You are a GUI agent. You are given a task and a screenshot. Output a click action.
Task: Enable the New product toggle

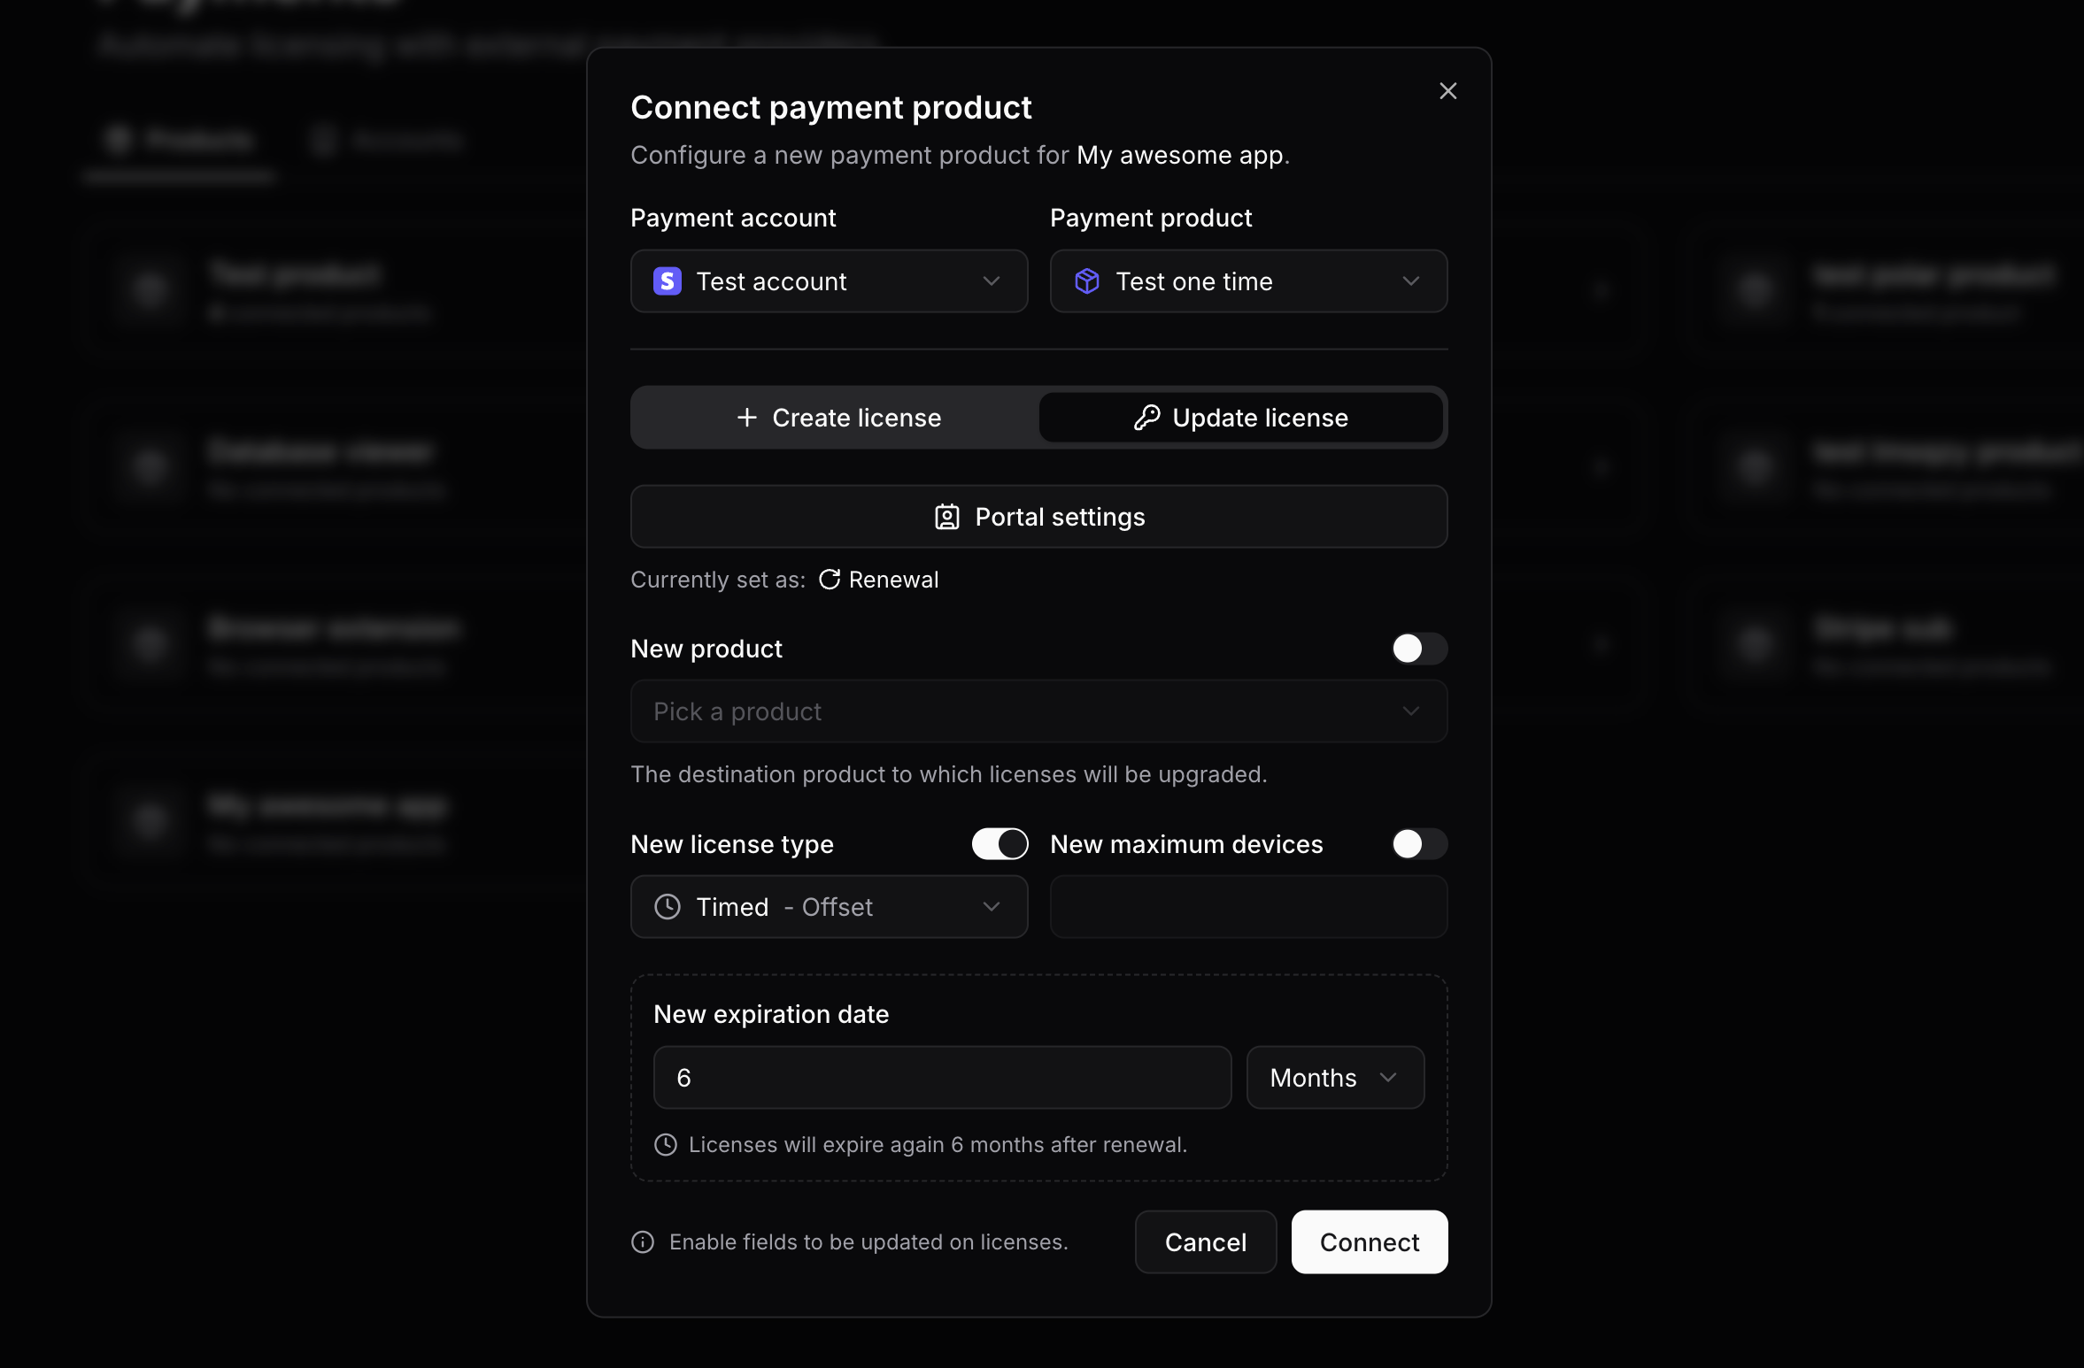pos(1418,649)
